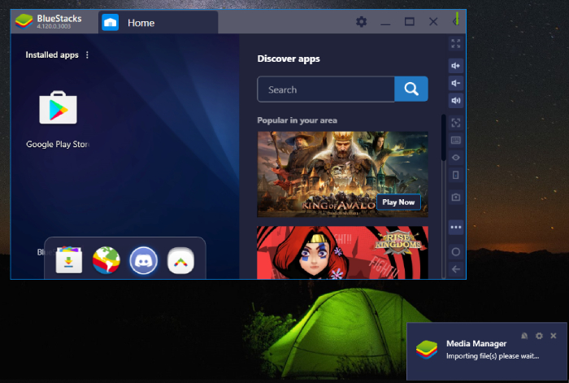Take a screenshot with the camera icon

pos(456,197)
